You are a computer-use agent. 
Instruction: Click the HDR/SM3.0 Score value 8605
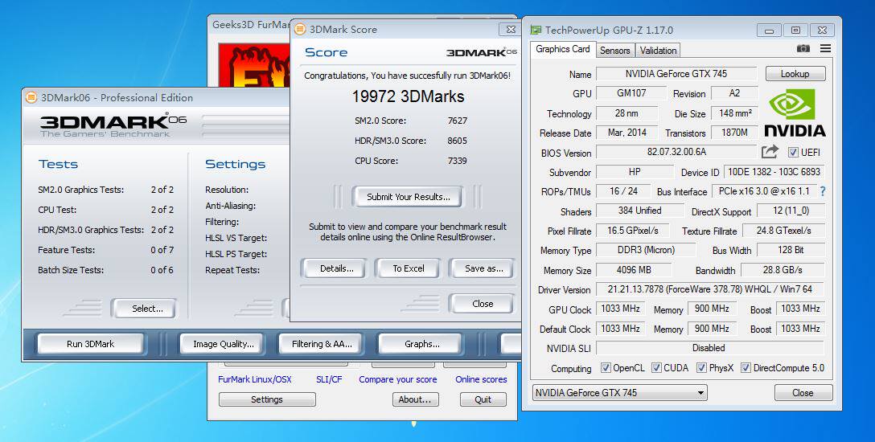[457, 141]
